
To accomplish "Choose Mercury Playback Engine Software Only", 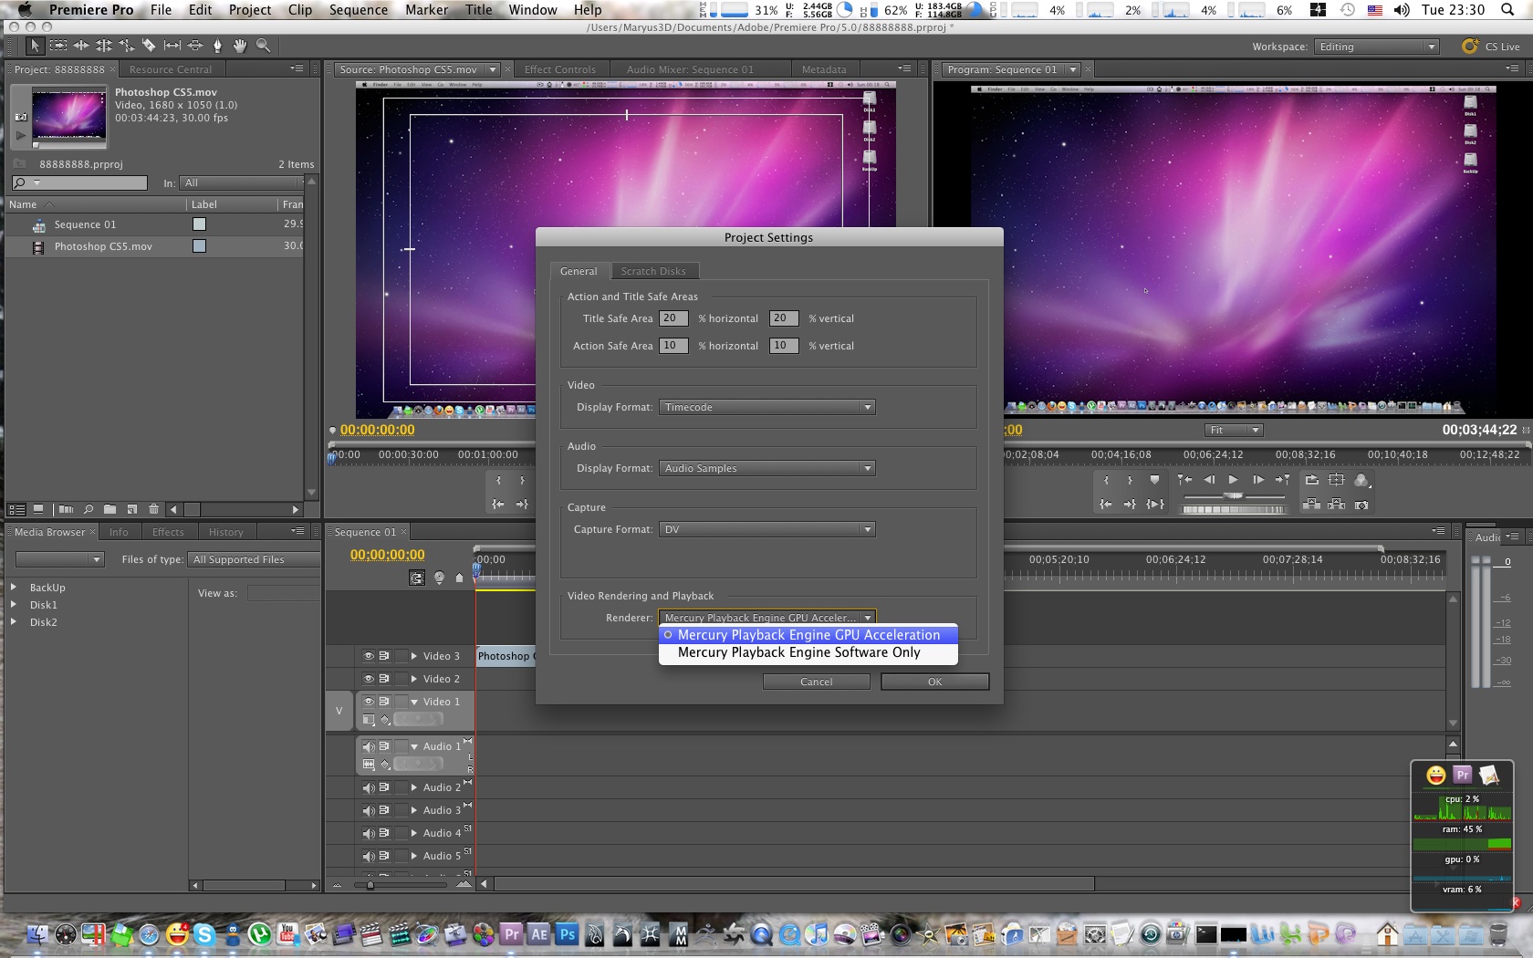I will (798, 653).
